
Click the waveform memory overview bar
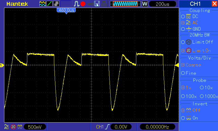[125, 4]
